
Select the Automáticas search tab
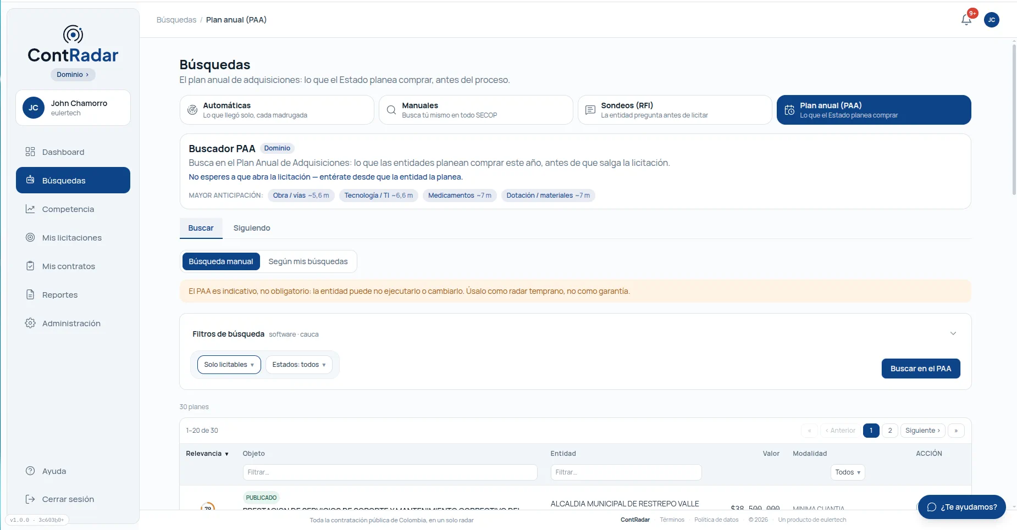tap(277, 110)
